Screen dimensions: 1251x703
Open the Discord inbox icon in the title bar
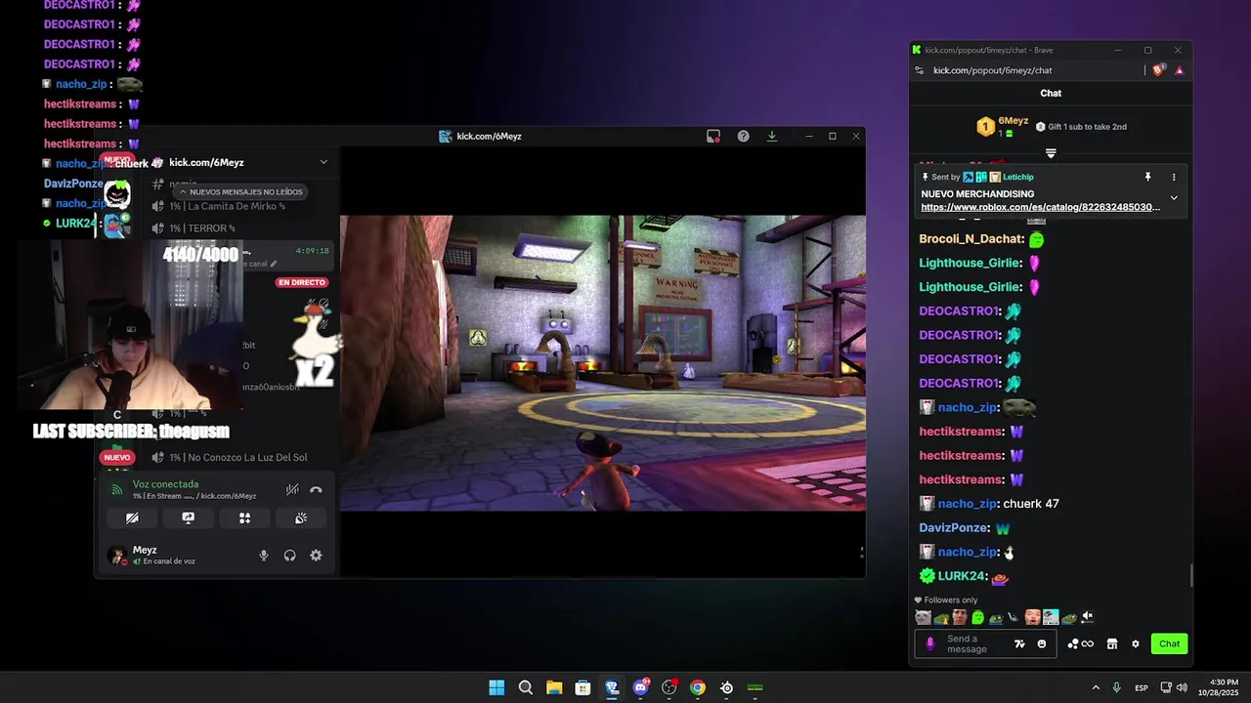tap(713, 136)
